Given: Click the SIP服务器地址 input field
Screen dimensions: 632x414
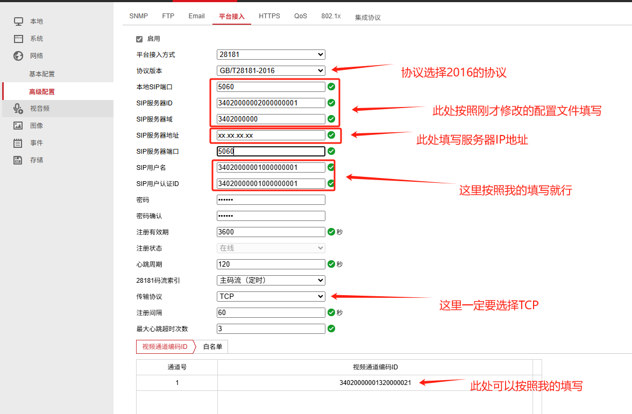Looking at the screenshot, I should [271, 135].
